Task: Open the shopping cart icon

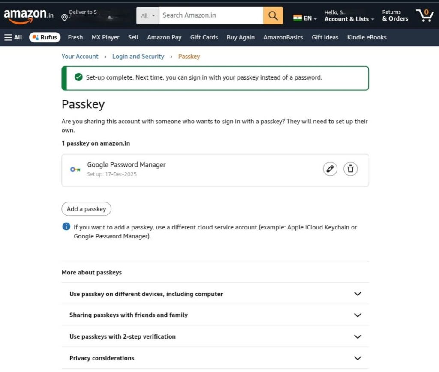Action: coord(424,15)
